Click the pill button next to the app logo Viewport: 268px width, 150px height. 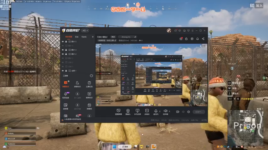(85, 30)
